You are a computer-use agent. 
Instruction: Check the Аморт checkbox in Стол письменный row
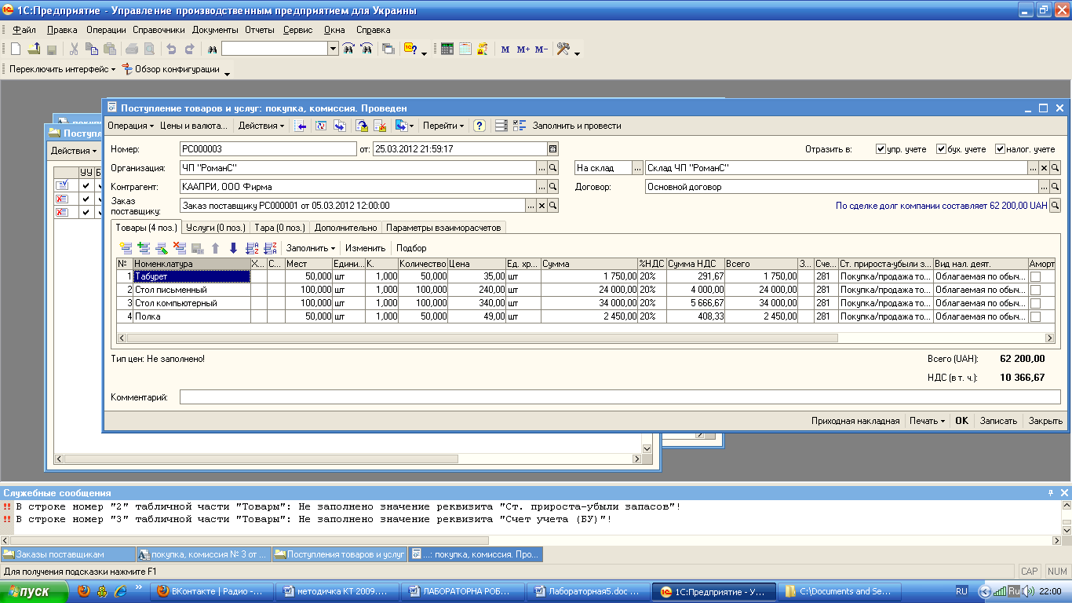click(1035, 291)
